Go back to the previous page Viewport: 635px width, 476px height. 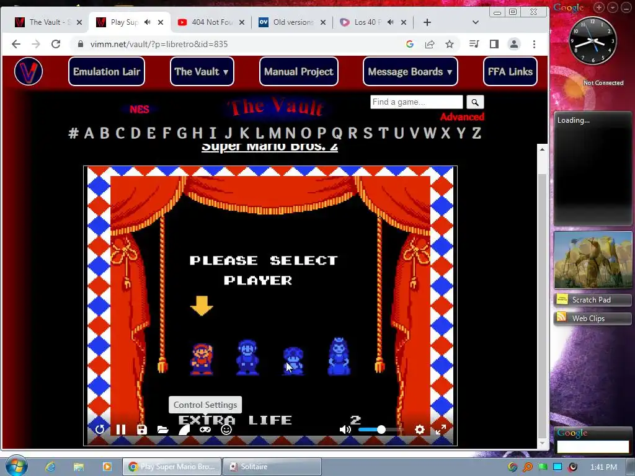click(16, 44)
